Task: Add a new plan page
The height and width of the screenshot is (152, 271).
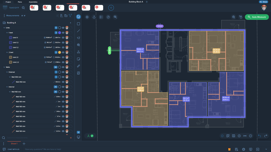Action: point(111,8)
